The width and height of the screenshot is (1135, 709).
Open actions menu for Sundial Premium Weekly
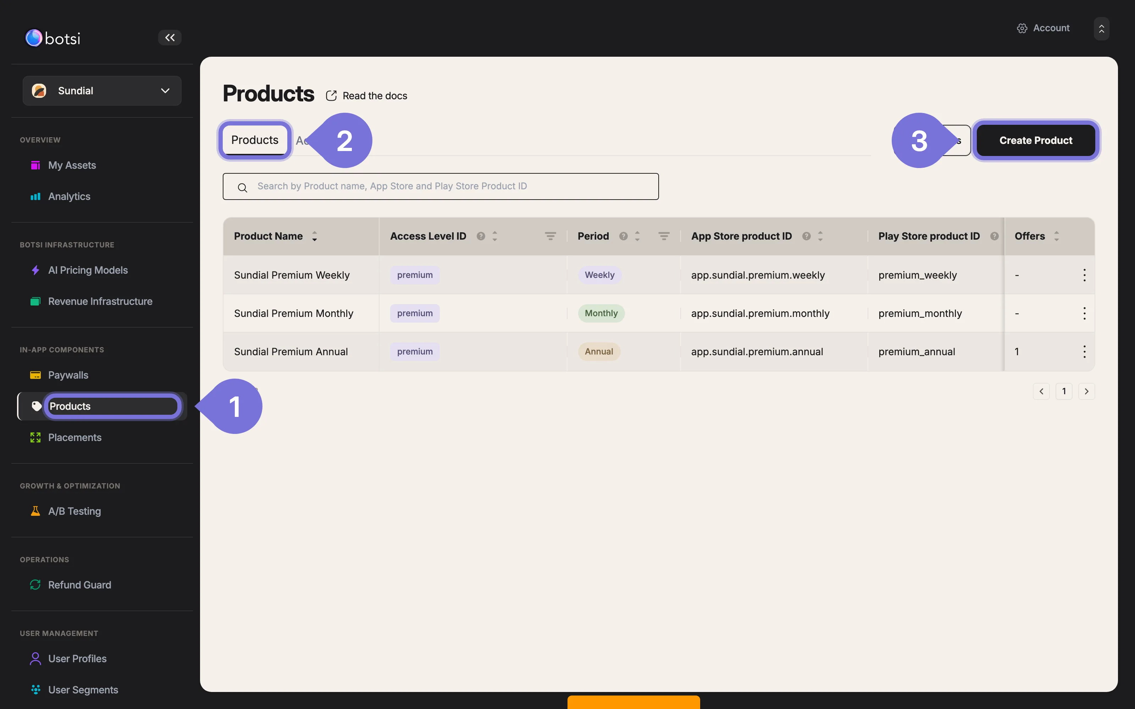pos(1084,275)
